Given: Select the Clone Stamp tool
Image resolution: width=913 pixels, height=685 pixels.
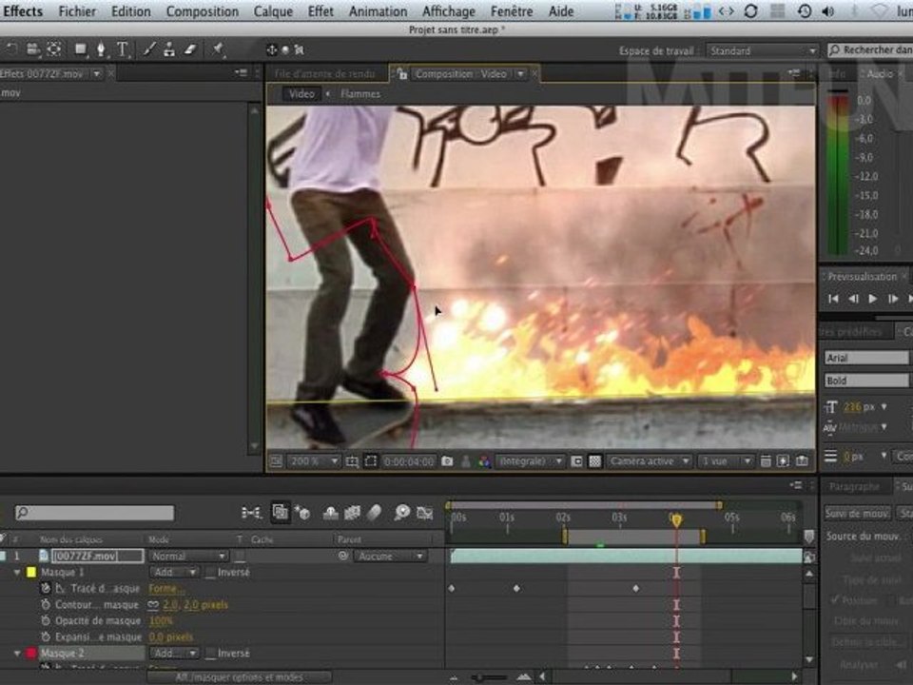Looking at the screenshot, I should 169,49.
